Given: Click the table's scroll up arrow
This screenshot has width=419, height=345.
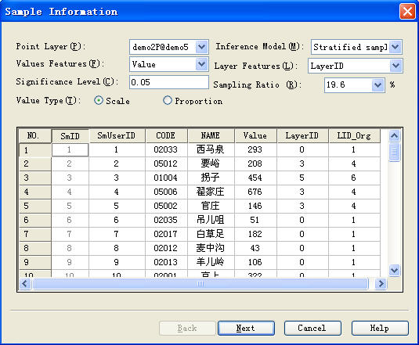Looking at the screenshot, I should click(x=395, y=135).
